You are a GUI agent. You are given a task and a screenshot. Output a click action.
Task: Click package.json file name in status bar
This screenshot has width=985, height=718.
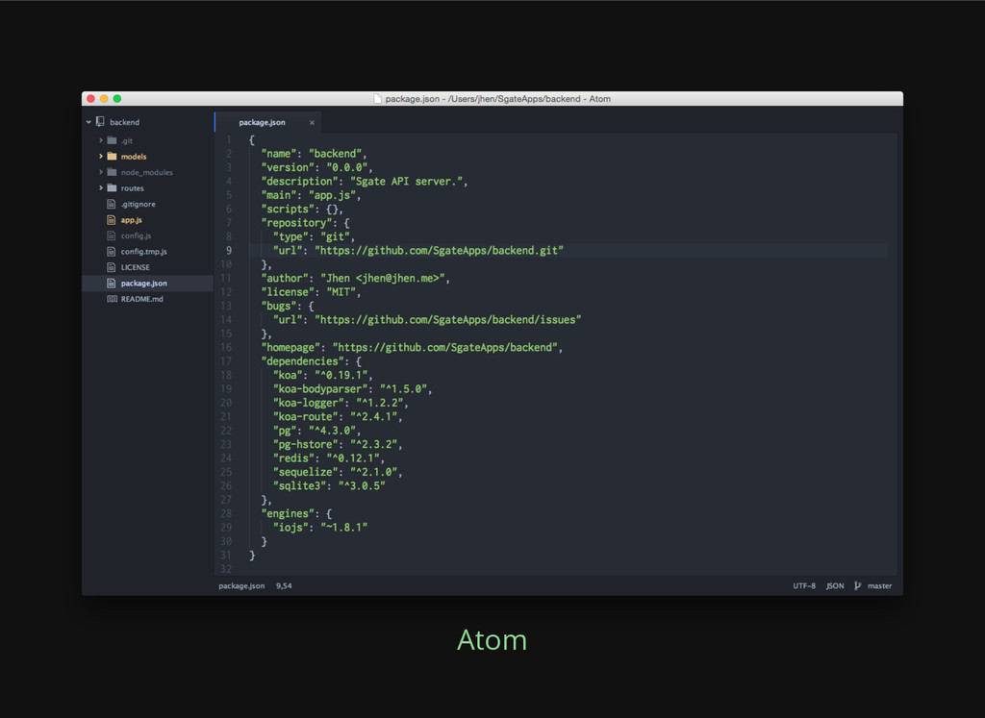241,585
